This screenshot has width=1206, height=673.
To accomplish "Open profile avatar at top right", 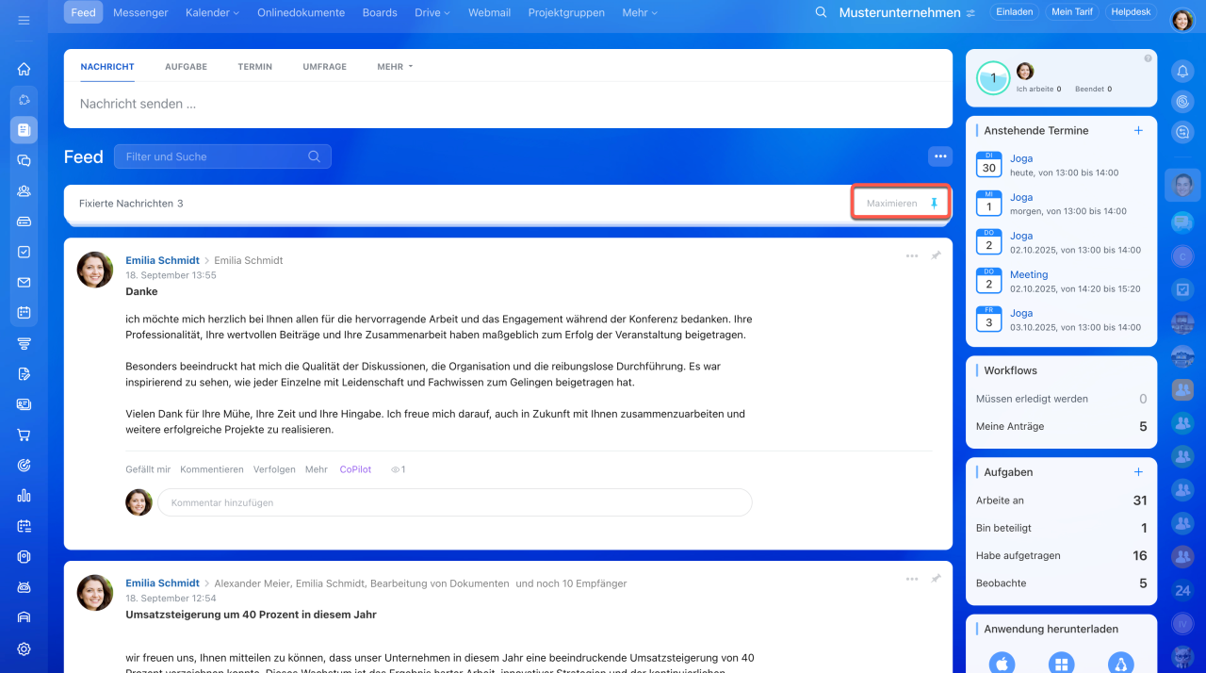I will (1182, 20).
